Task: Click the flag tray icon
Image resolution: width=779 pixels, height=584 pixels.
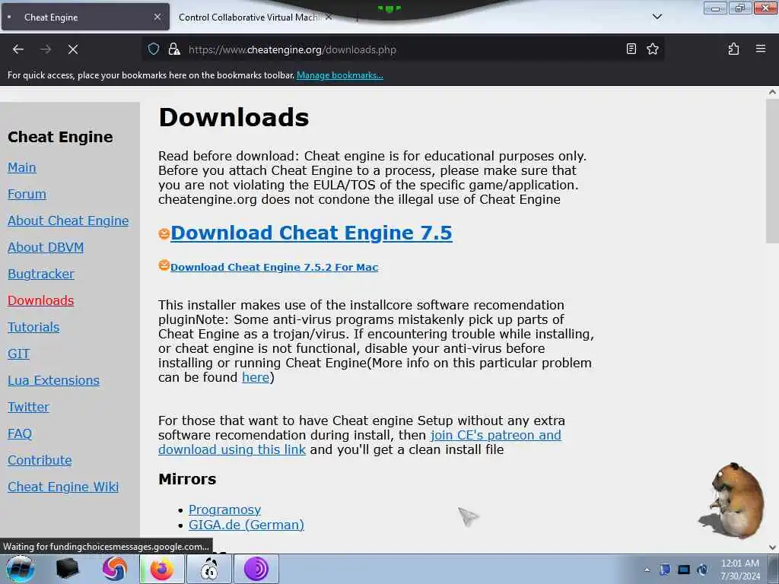Action: pyautogui.click(x=665, y=570)
